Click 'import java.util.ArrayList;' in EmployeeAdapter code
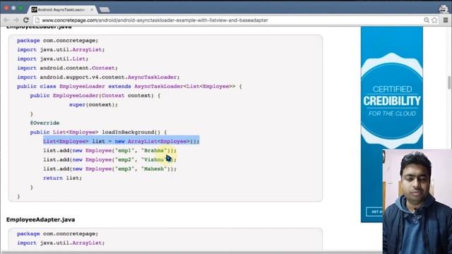This screenshot has height=254, width=452. pos(61,243)
